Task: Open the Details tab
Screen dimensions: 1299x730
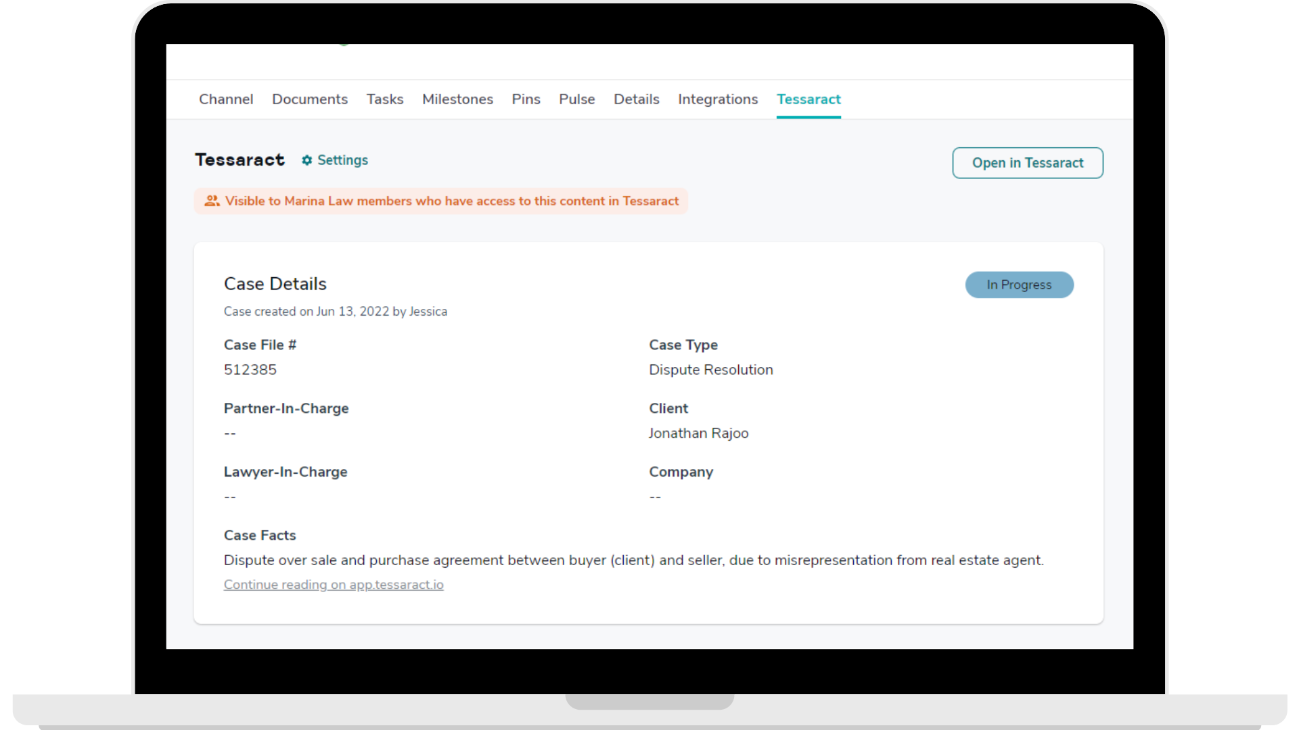Action: point(636,99)
